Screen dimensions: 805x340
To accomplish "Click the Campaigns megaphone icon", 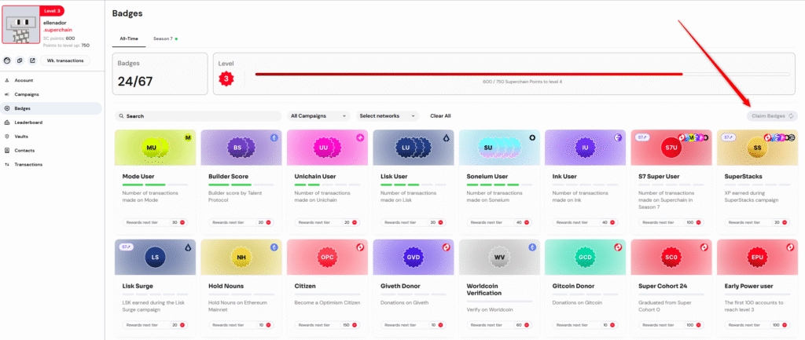I will pos(6,94).
